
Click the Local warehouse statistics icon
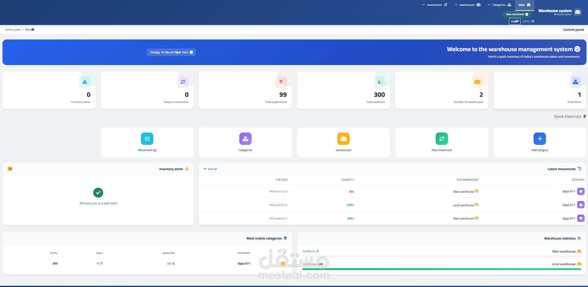pyautogui.click(x=579, y=264)
